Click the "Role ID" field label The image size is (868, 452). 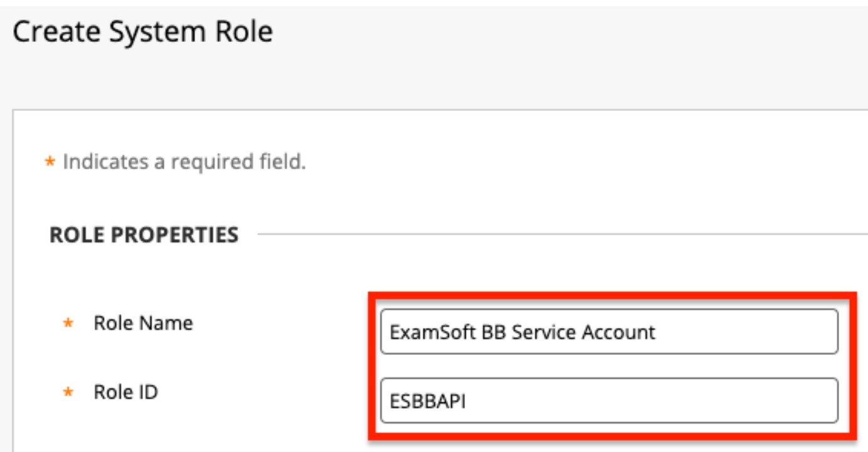click(x=125, y=392)
